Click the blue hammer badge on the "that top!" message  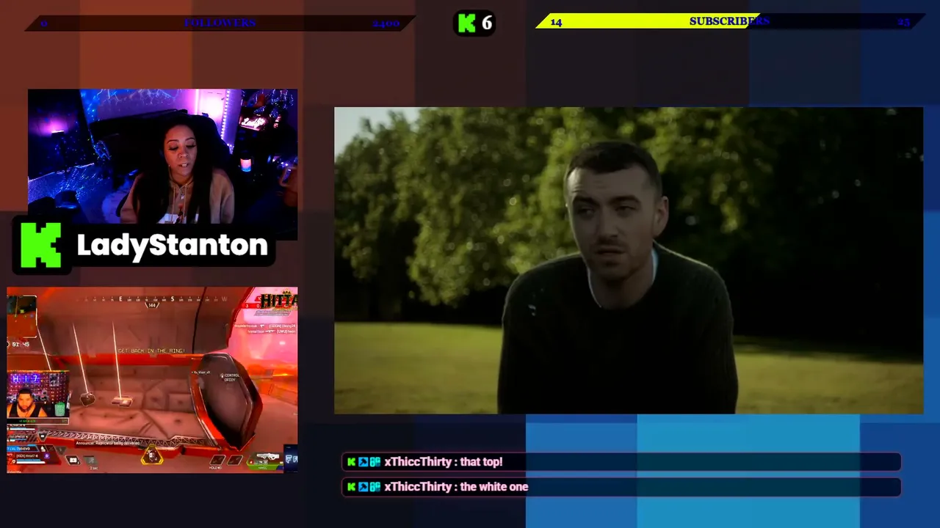tap(363, 462)
